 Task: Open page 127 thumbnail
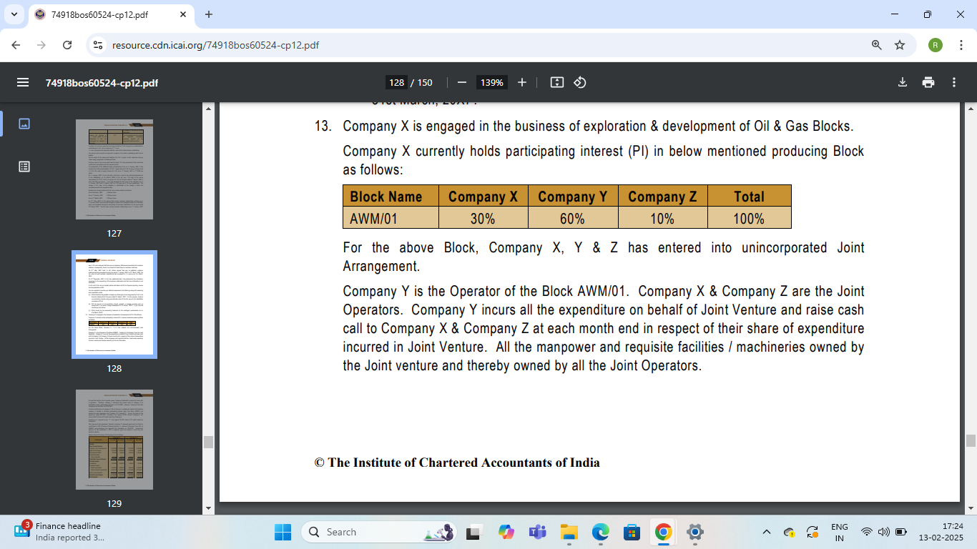(x=114, y=169)
